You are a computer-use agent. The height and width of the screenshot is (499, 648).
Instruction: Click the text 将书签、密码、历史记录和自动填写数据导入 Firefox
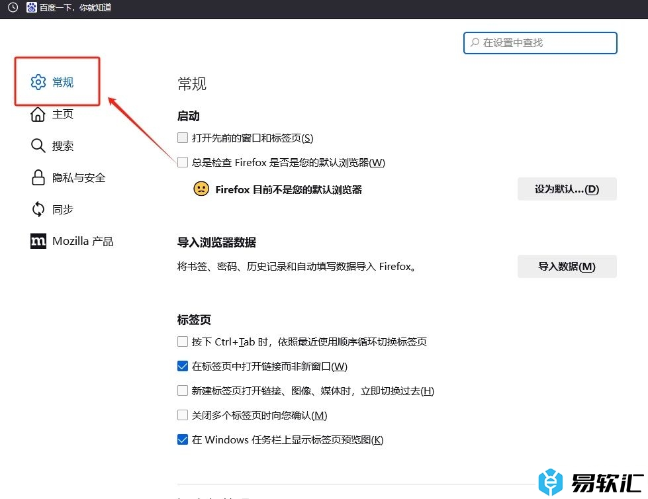(x=297, y=267)
